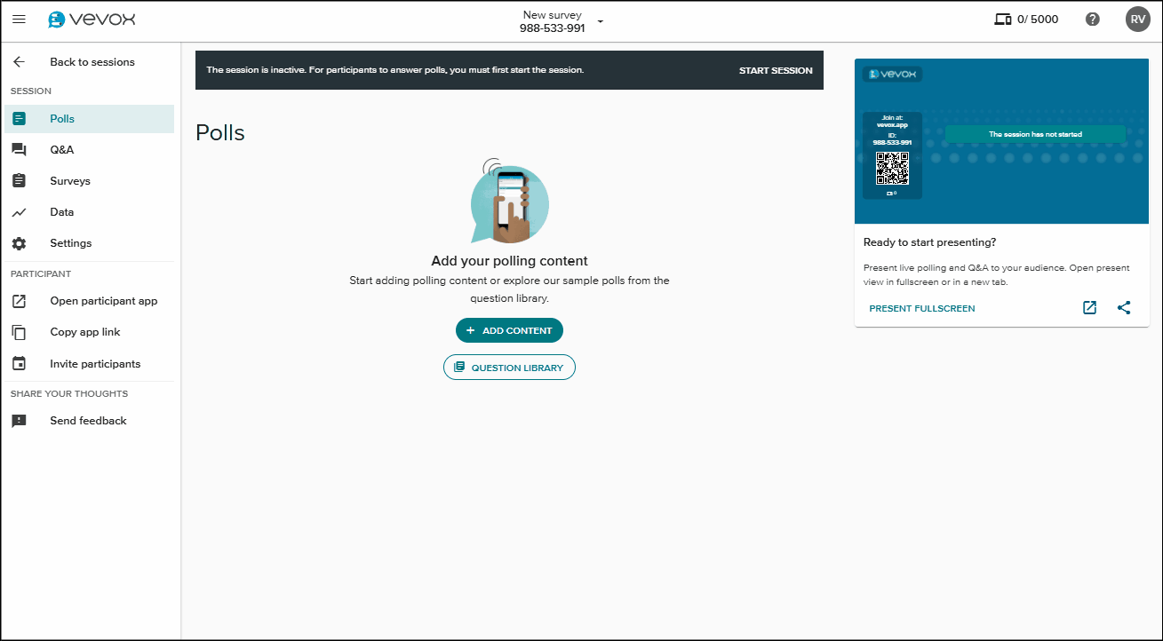The height and width of the screenshot is (641, 1163).
Task: Open the Surveys panel icon
Action: (x=20, y=180)
